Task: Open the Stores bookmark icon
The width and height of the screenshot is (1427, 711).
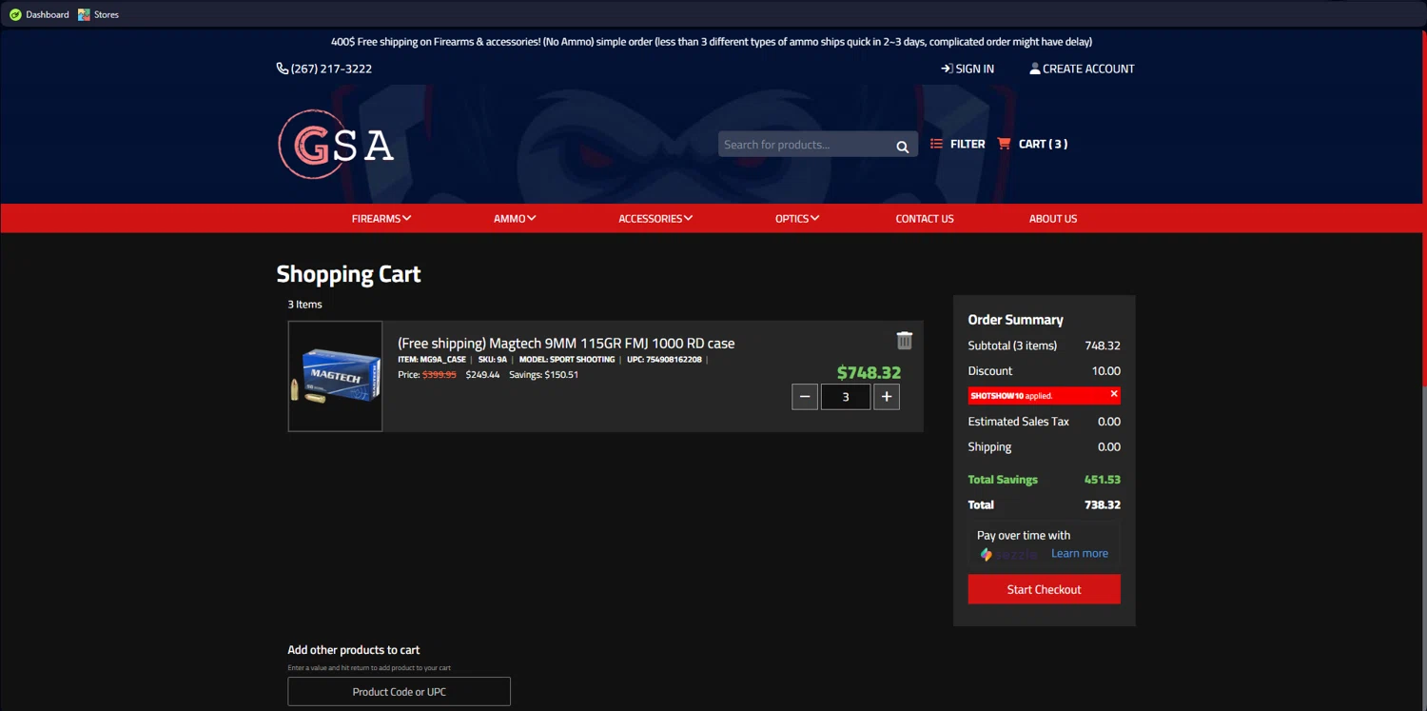Action: tap(84, 14)
